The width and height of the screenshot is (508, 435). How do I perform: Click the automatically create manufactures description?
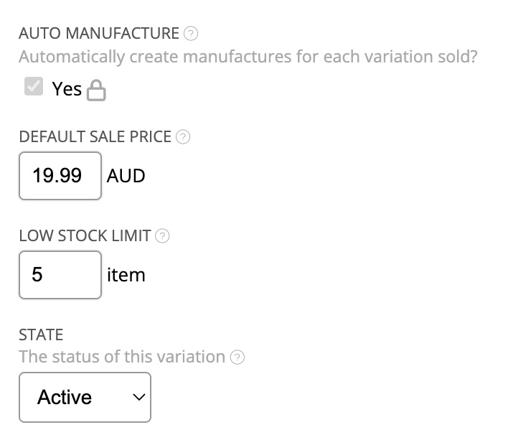(x=248, y=56)
